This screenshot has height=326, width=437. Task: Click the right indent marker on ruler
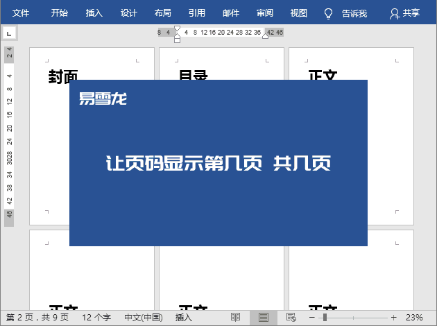(265, 36)
